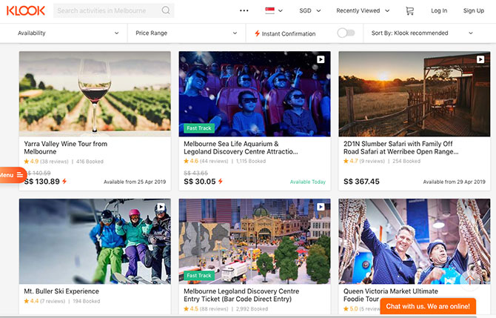Play video on Mt. Buller Ski card
Viewport: 496px width, 318px height.
coord(161,207)
